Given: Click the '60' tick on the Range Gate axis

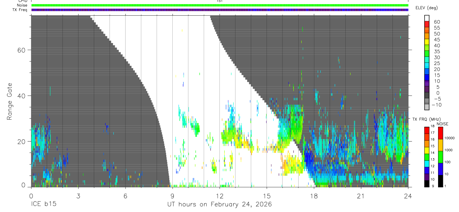Looking at the screenshot, I should click(x=22, y=50).
